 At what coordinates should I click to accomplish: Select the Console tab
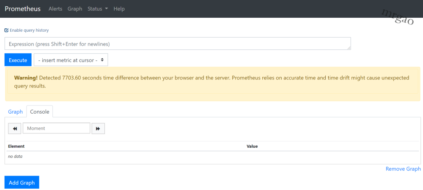coord(40,112)
